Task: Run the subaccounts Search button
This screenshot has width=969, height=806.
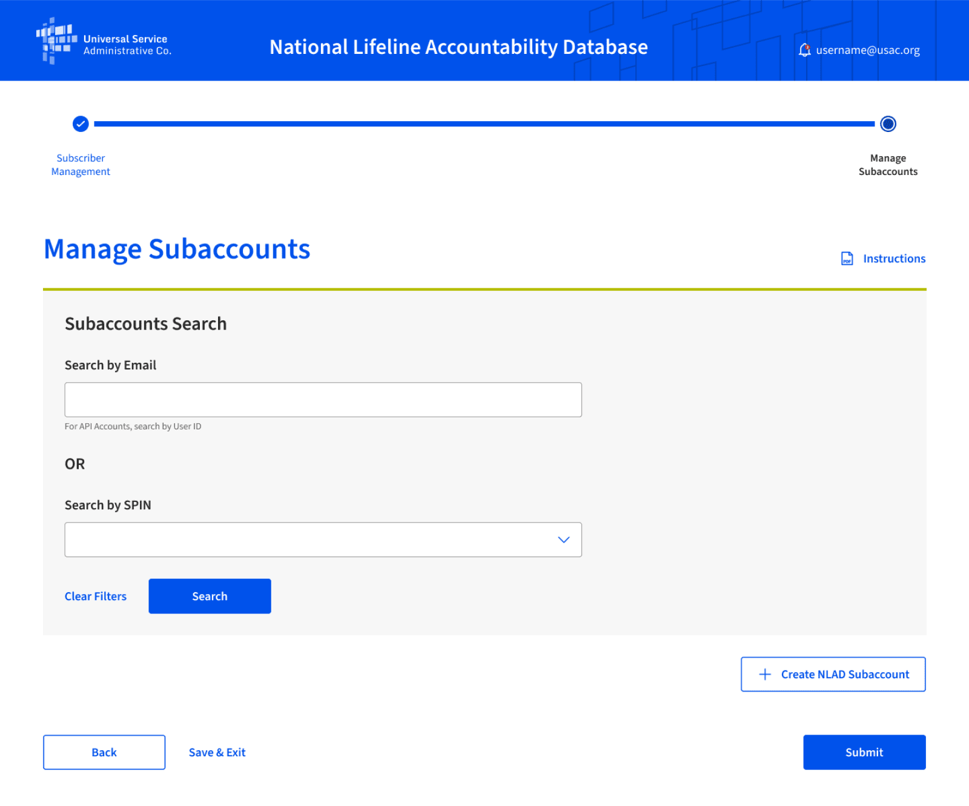Action: [210, 596]
